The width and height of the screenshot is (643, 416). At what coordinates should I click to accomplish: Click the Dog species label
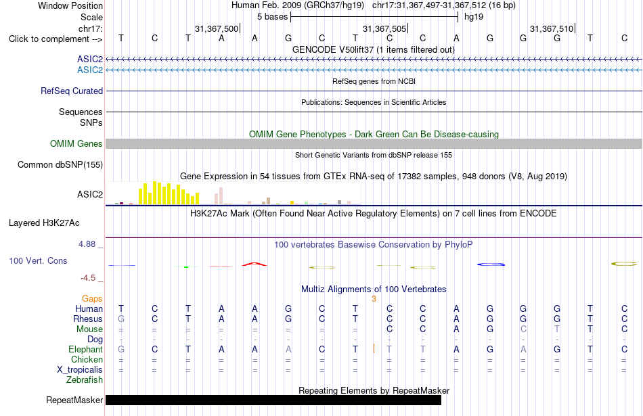[95, 340]
